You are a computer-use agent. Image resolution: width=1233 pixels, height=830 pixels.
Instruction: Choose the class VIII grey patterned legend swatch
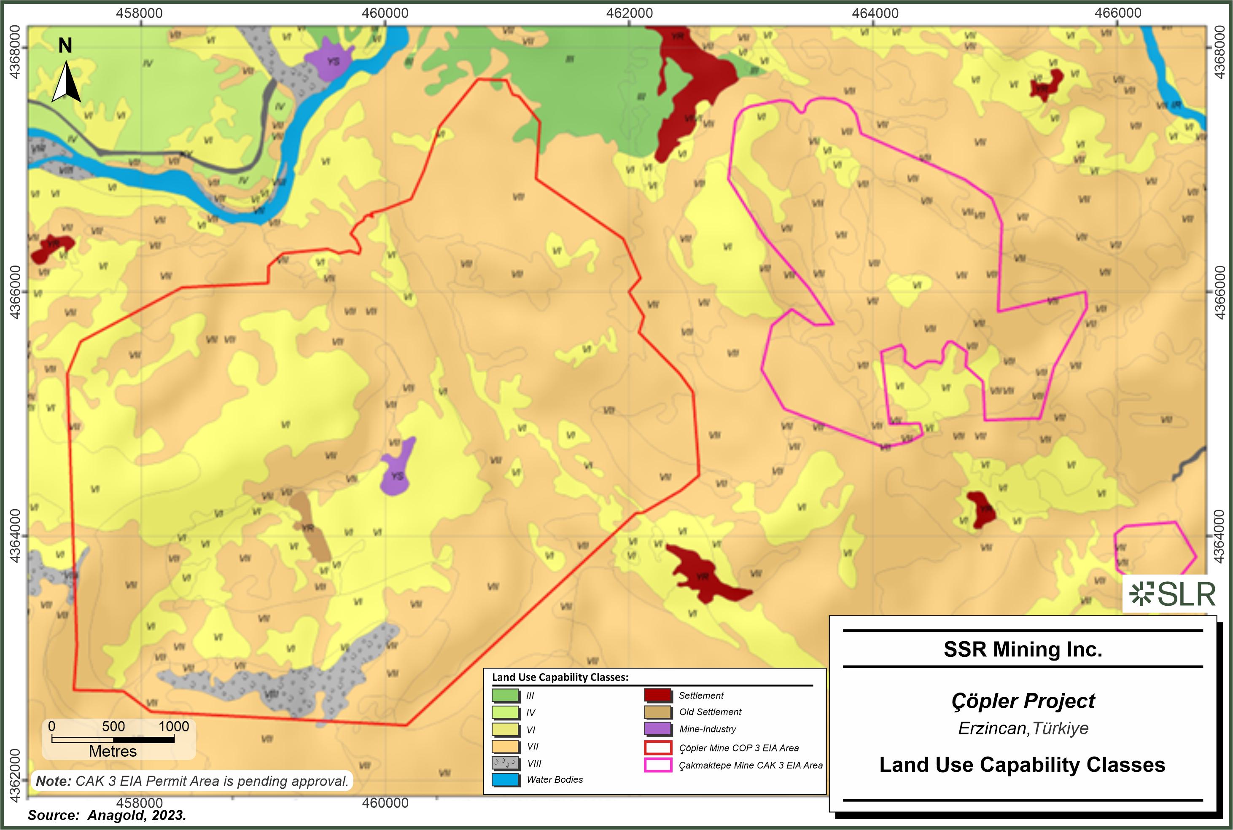506,763
